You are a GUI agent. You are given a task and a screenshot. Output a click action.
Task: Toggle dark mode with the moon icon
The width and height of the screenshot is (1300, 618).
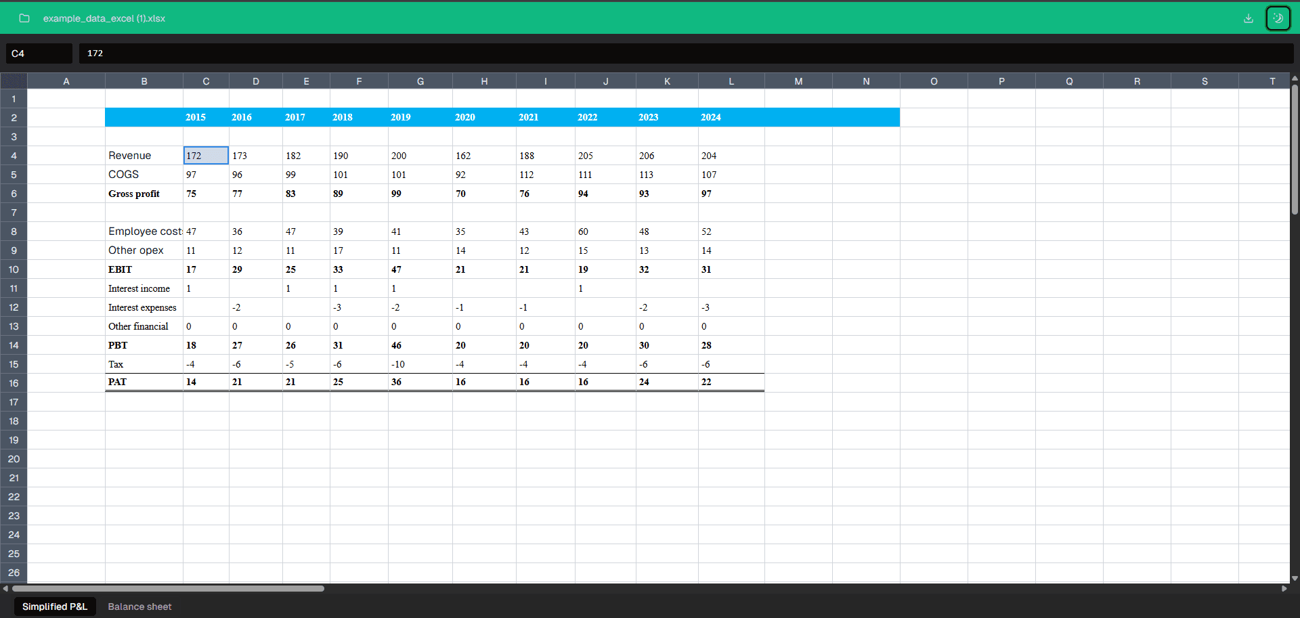coord(1278,18)
